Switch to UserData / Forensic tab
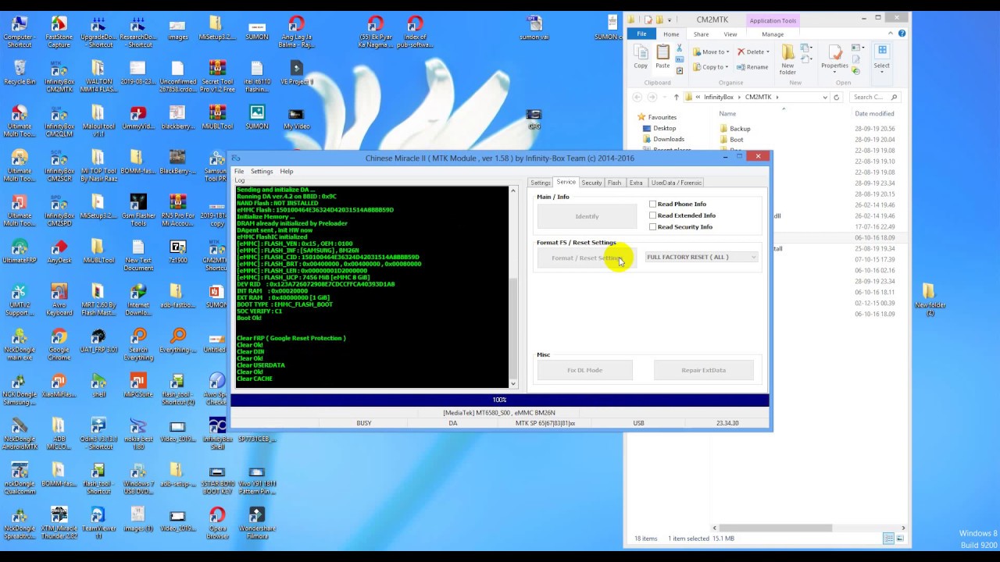This screenshot has height=562, width=1000. click(677, 183)
